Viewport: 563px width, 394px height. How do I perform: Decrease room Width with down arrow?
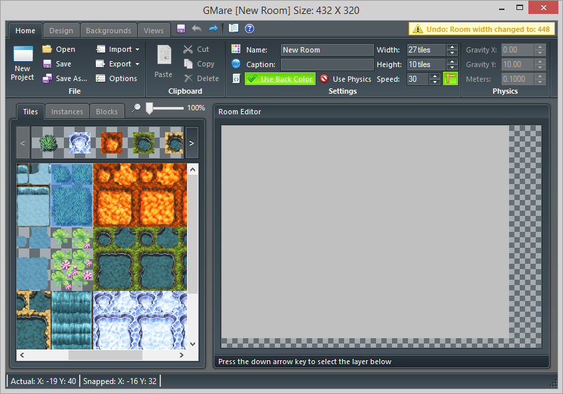tap(453, 52)
